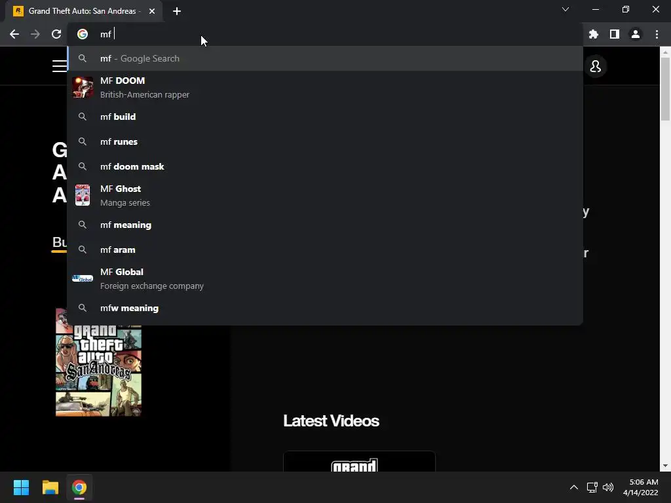Select the MF DOOM rapper suggestion

(x=325, y=87)
